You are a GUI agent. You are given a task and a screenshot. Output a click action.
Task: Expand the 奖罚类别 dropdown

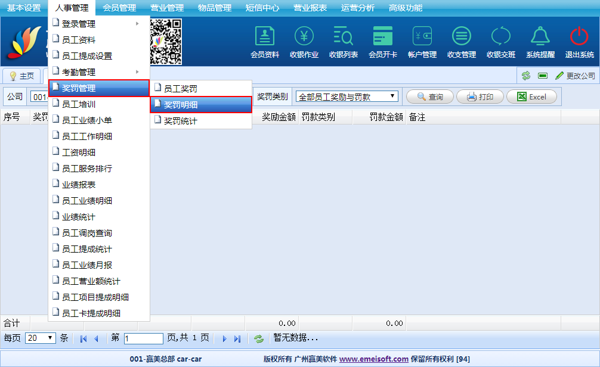(347, 97)
